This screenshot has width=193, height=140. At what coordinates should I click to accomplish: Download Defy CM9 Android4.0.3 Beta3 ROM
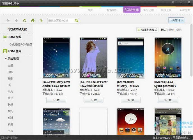point(56,100)
